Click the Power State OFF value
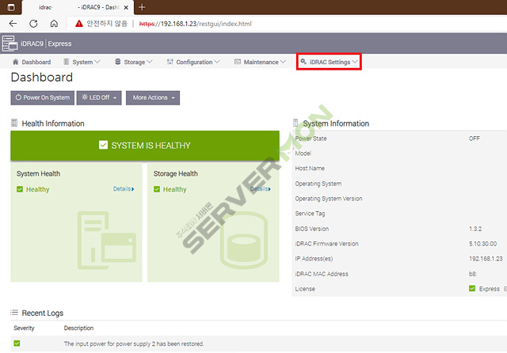The height and width of the screenshot is (353, 507). (475, 139)
